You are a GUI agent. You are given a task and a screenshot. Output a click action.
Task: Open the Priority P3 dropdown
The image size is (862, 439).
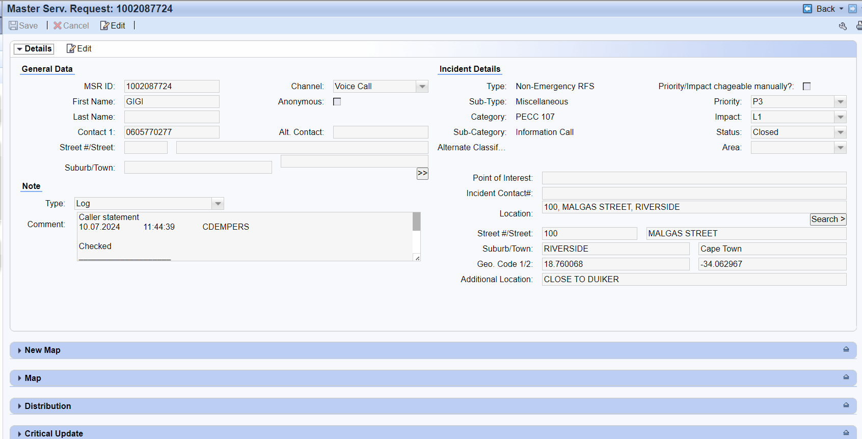coord(841,102)
